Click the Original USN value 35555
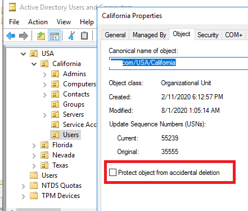Screen dimensions: 248x211 tap(170, 152)
